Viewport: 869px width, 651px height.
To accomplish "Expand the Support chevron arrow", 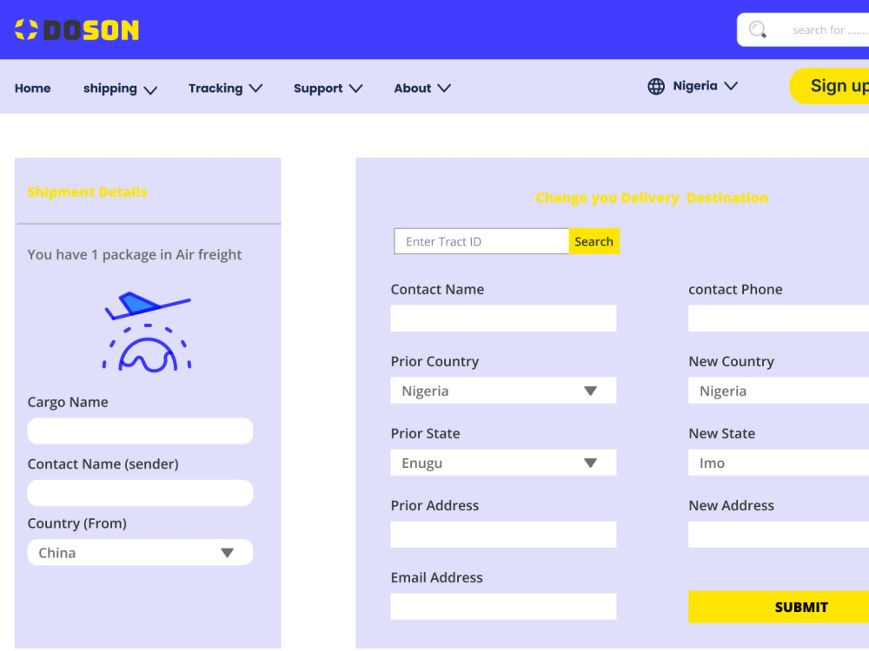I will tap(355, 88).
